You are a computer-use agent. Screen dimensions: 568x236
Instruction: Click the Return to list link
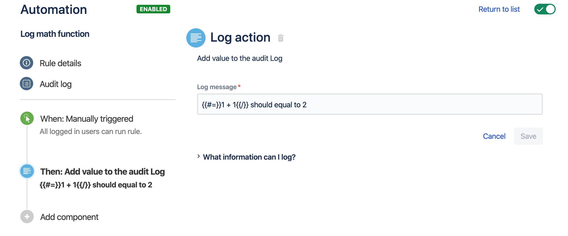coord(499,9)
